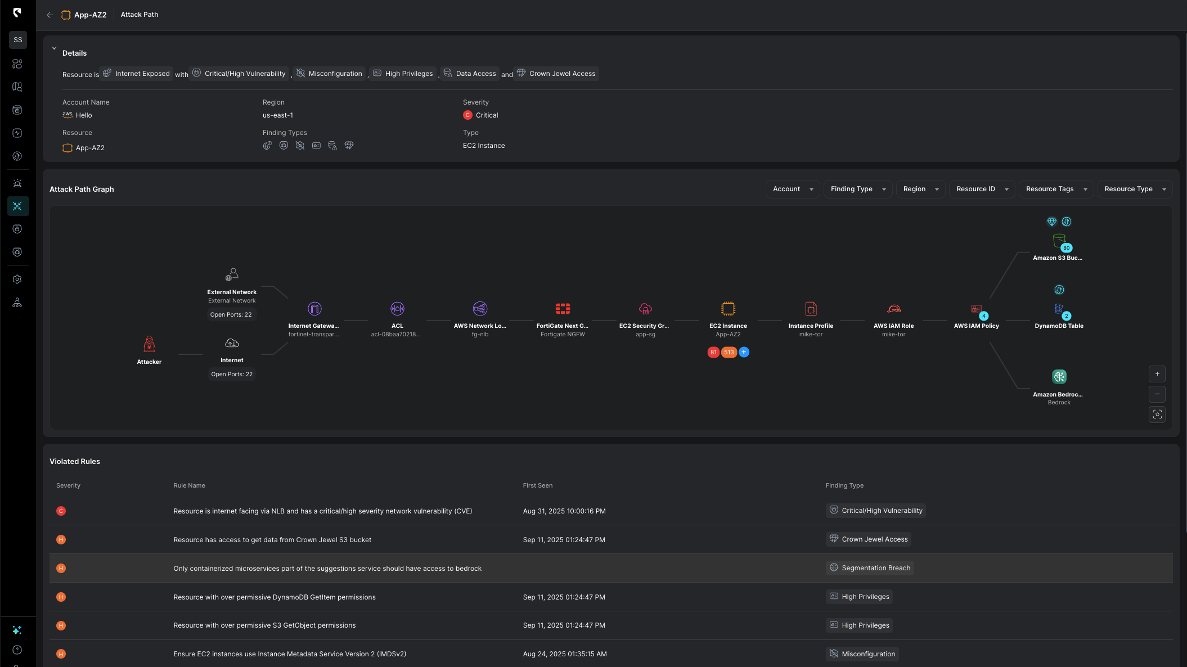Click the Attacker node icon
Image resolution: width=1187 pixels, height=667 pixels.
pos(149,344)
